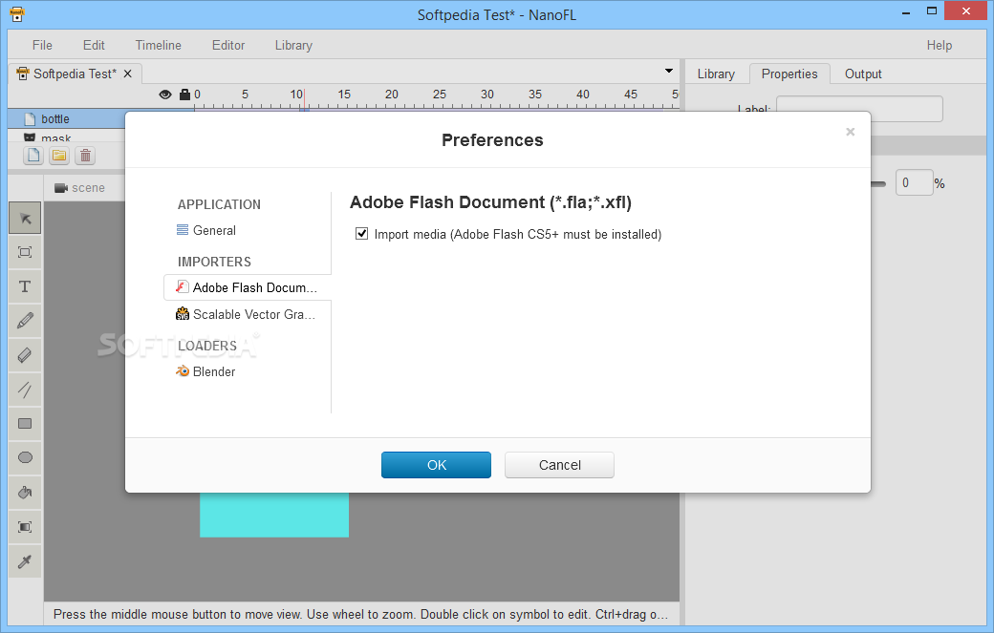The height and width of the screenshot is (633, 994).
Task: Open the Help menu
Action: tap(940, 45)
